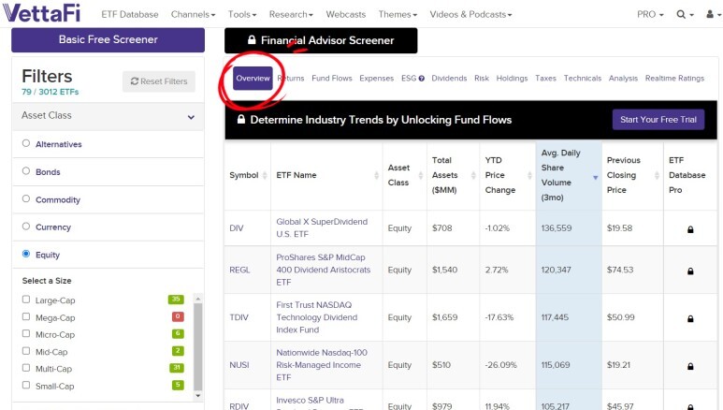Click the DIV symbol link

[x=236, y=228]
